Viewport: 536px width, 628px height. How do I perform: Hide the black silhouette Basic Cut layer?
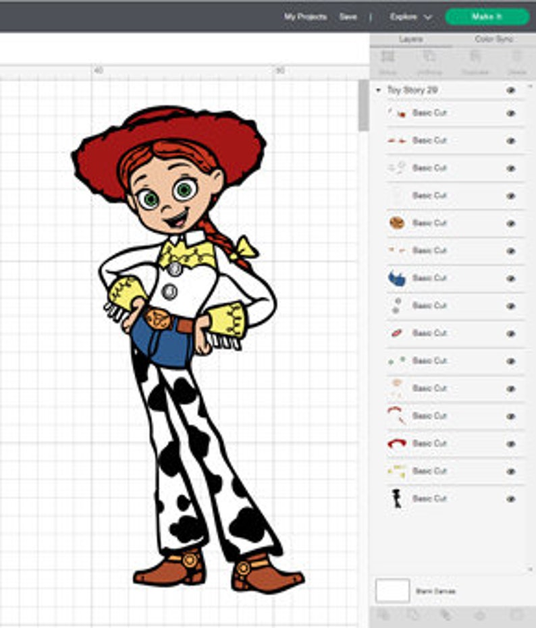point(510,499)
